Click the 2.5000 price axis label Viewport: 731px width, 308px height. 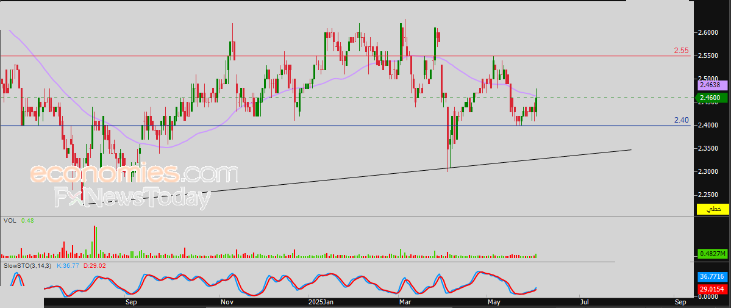(x=708, y=79)
